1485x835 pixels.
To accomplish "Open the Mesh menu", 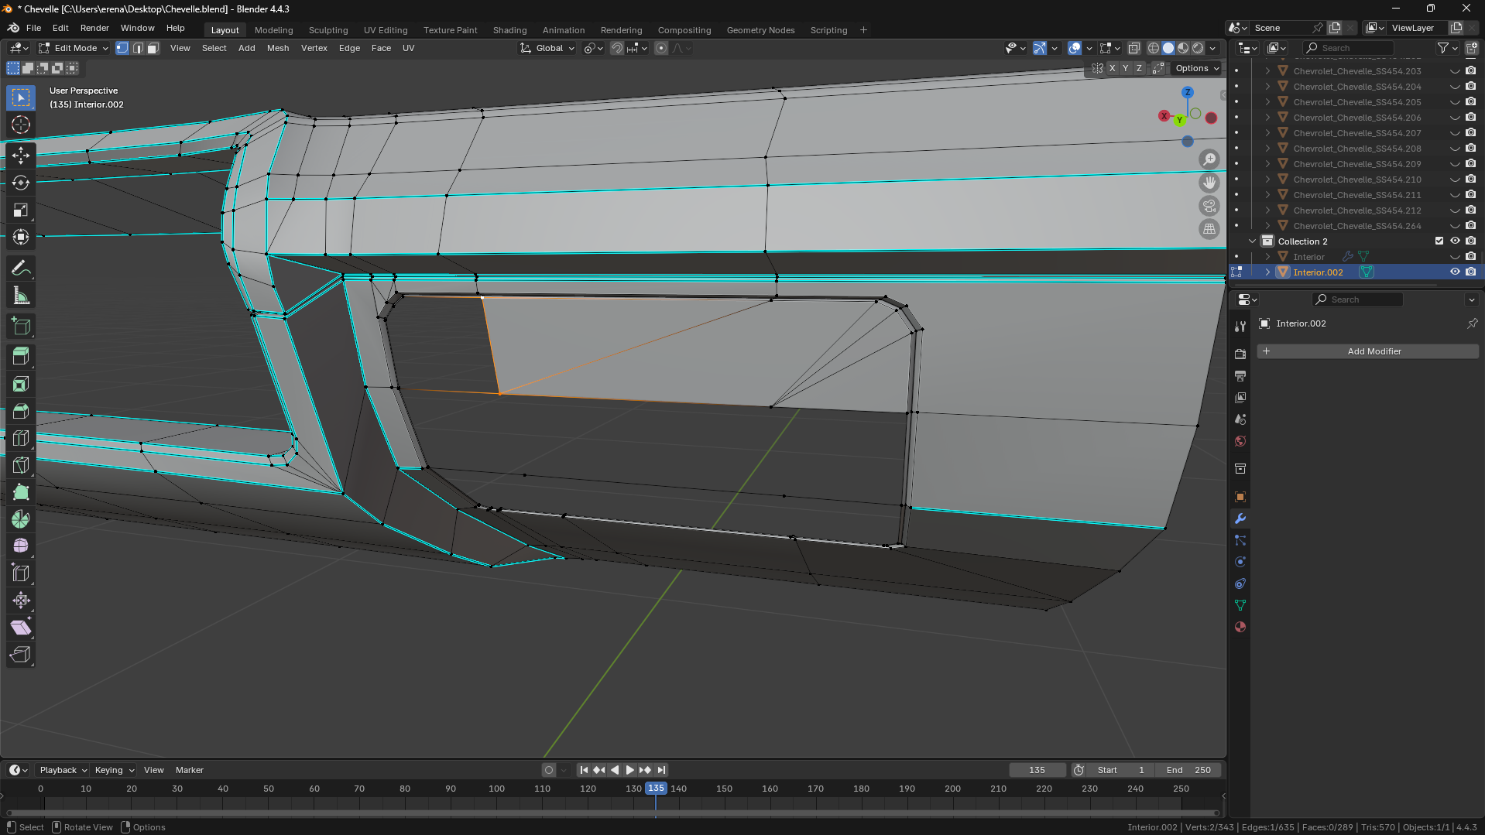I will pyautogui.click(x=277, y=48).
